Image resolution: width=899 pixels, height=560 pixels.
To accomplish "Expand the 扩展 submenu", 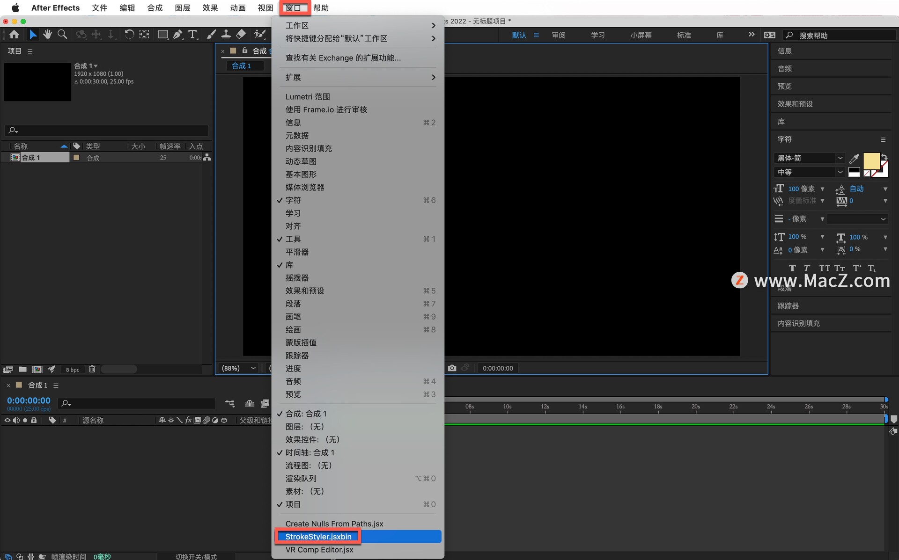I will (x=358, y=78).
